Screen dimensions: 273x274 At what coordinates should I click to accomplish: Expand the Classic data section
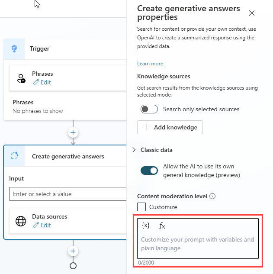(134, 150)
